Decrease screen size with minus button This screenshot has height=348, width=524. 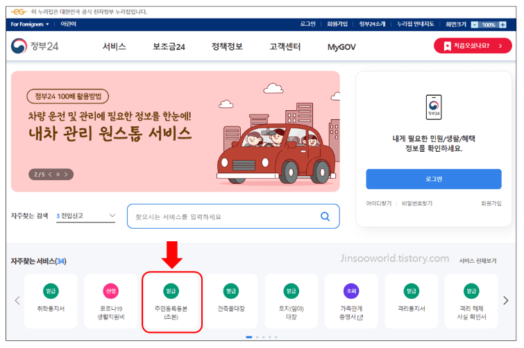point(474,25)
